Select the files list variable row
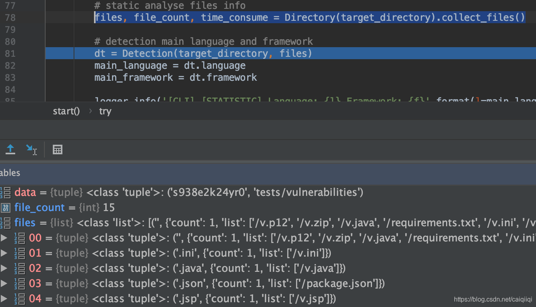Viewport: 536px width, 307px height. (268, 223)
